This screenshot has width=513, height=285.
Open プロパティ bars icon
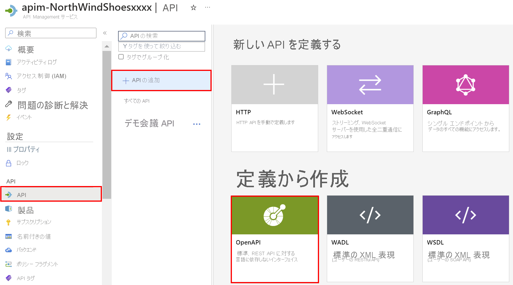(x=9, y=150)
